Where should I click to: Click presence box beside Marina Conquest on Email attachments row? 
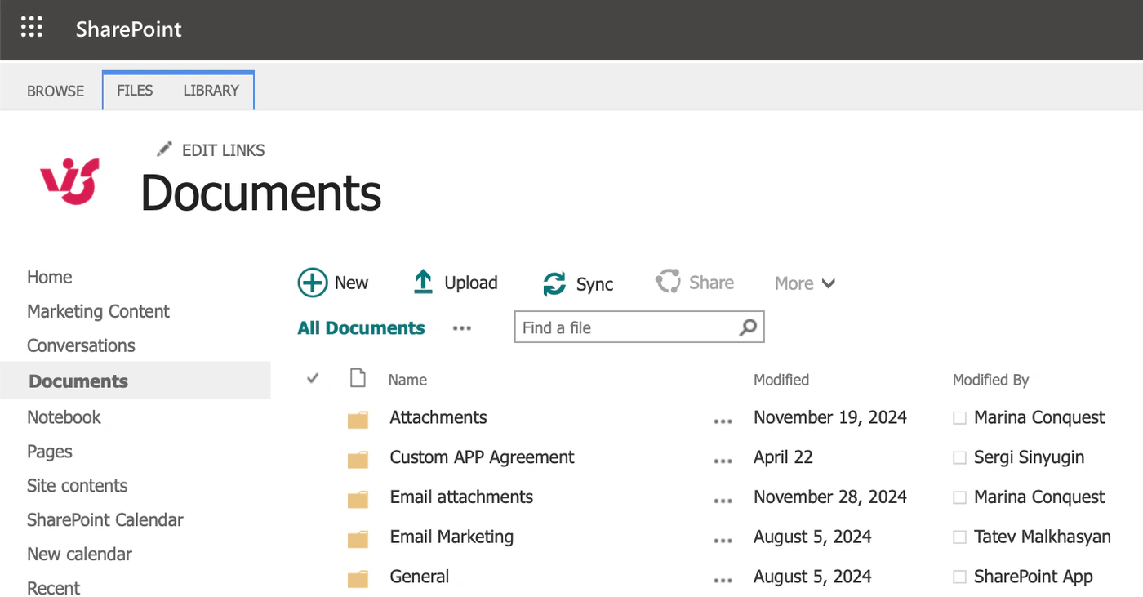959,498
